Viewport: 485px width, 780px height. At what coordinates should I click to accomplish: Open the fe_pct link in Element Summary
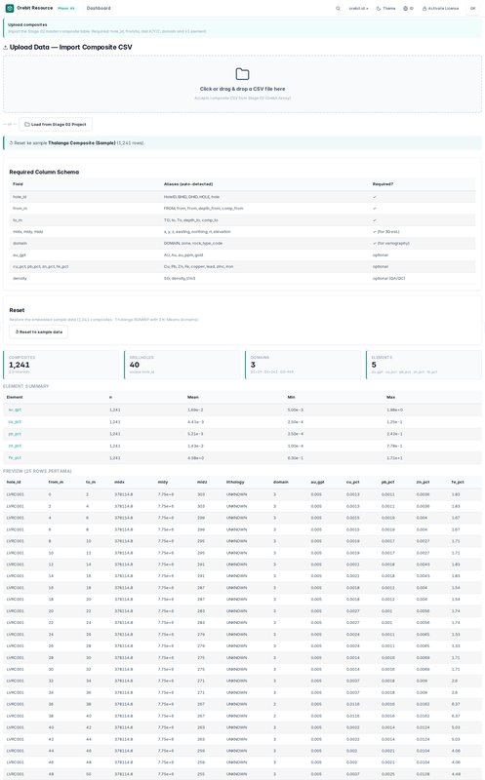(15, 457)
